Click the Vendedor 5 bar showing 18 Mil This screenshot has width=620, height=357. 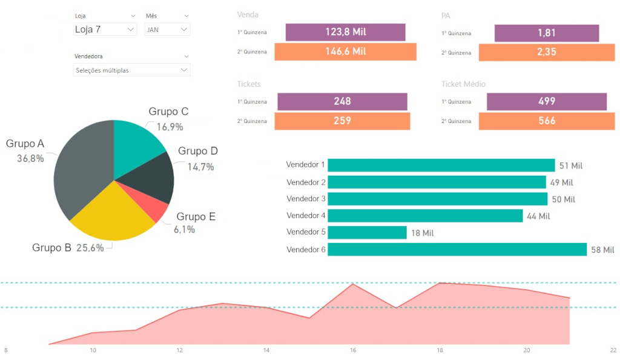coord(367,233)
